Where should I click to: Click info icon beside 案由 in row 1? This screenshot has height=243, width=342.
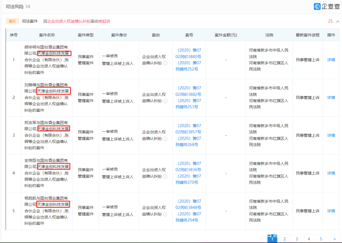[165, 63]
